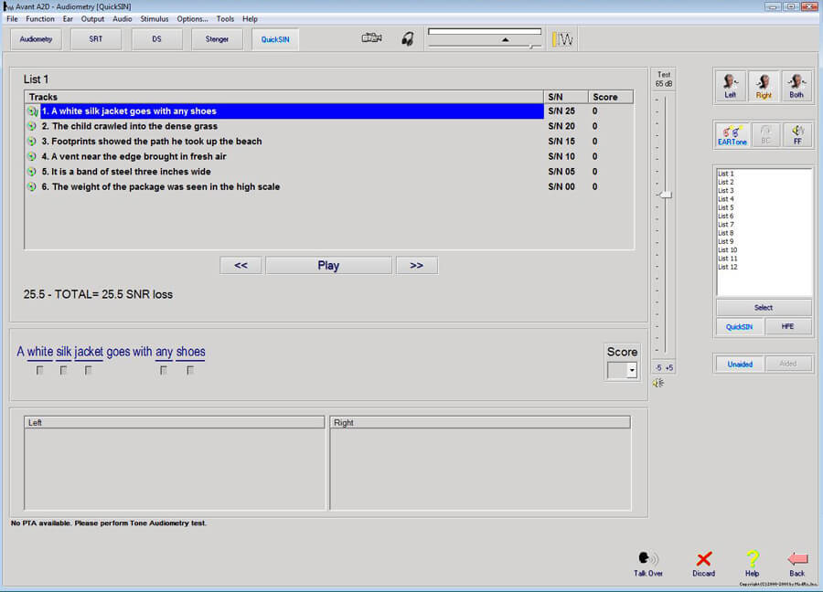Choose the FF free field output icon
Screen dimensions: 823x592
795,135
